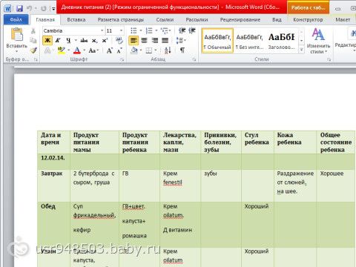Click the red font color A swatch

coord(77,50)
